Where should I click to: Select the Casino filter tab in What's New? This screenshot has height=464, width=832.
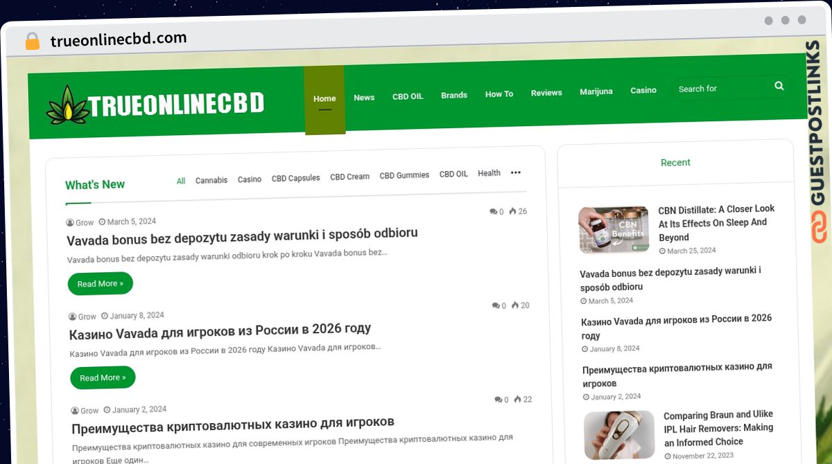tap(250, 179)
